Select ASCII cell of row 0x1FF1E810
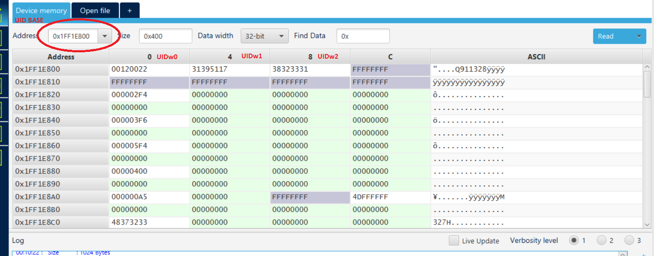This screenshot has height=256, width=654. click(x=536, y=82)
